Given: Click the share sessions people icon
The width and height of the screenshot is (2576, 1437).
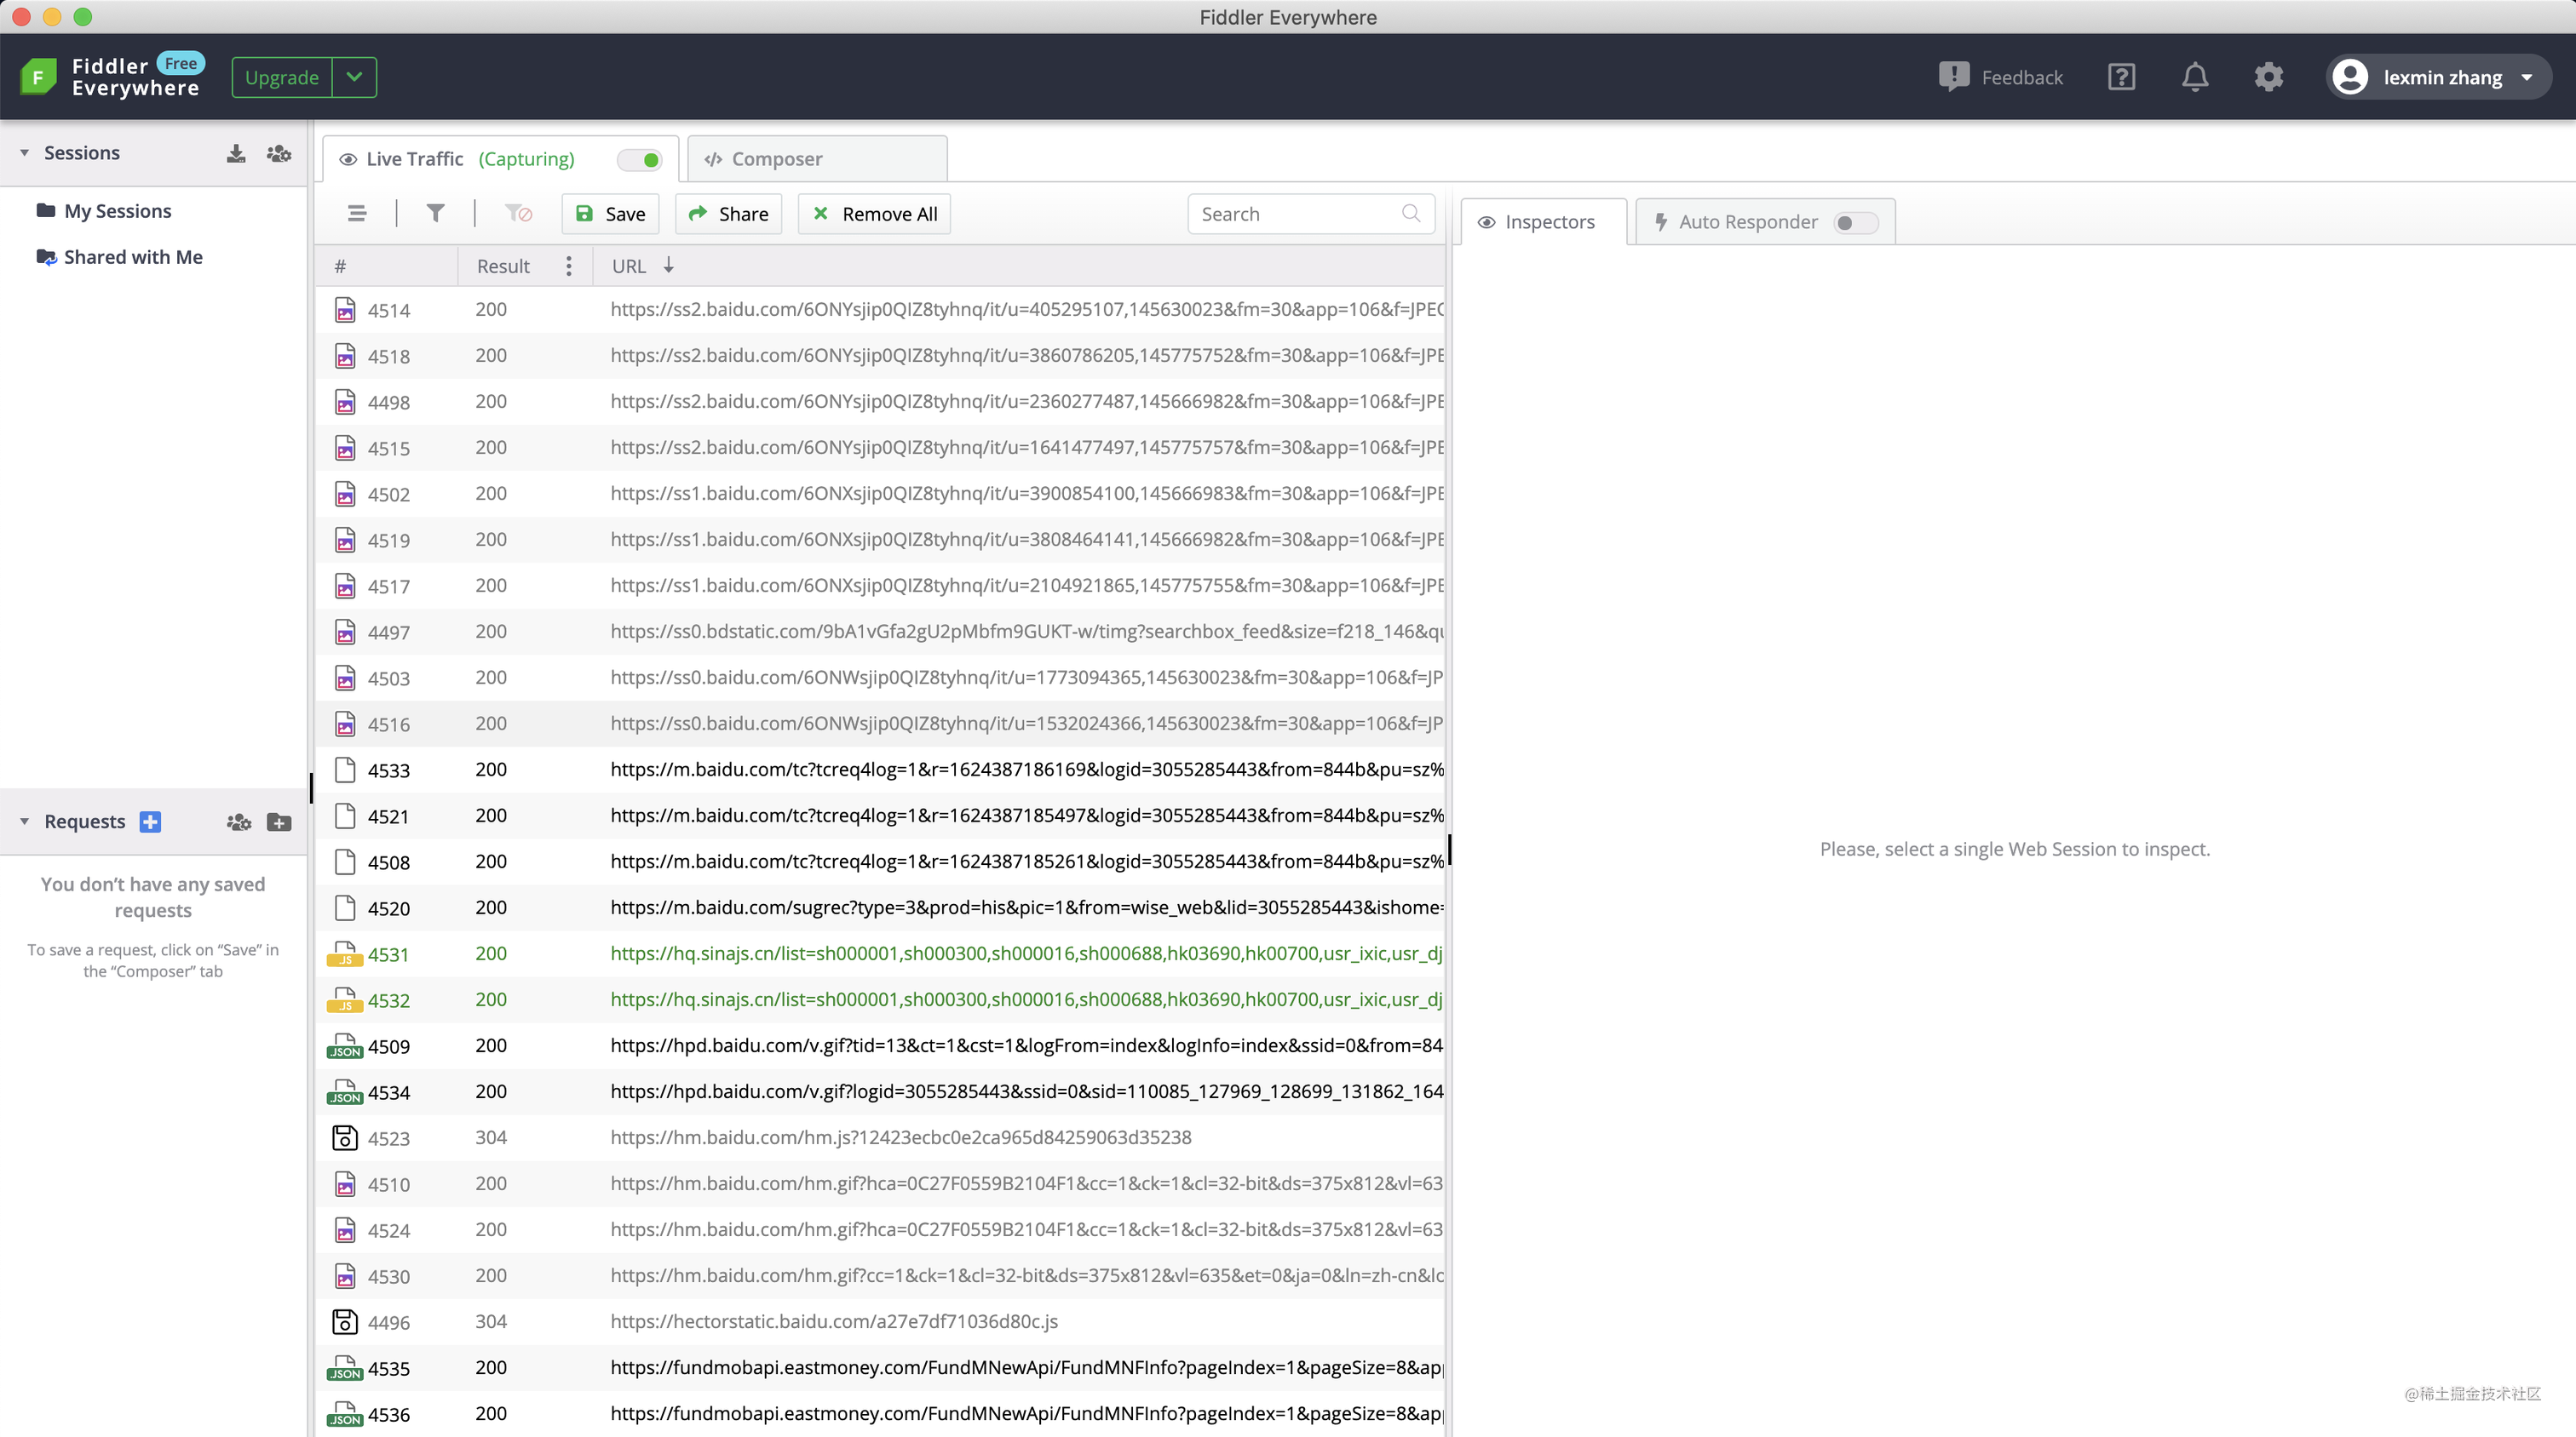Looking at the screenshot, I should click(279, 153).
